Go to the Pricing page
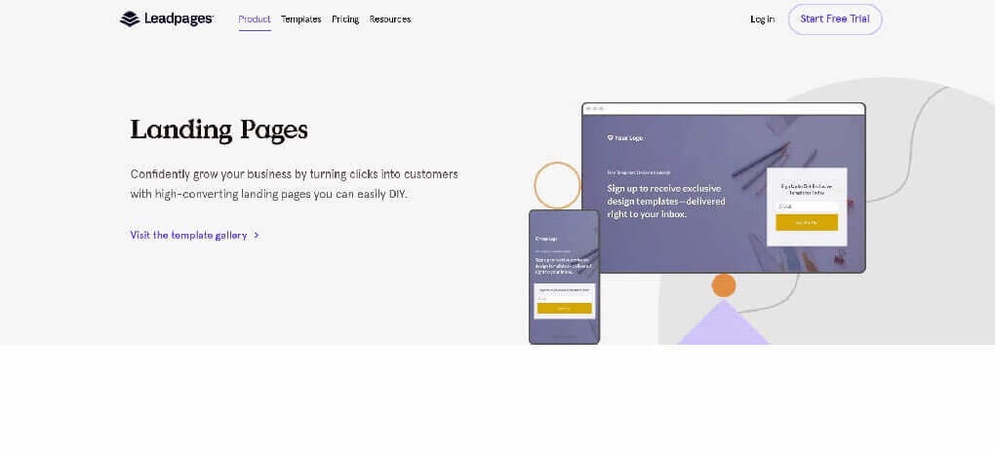995x450 pixels. pos(345,19)
